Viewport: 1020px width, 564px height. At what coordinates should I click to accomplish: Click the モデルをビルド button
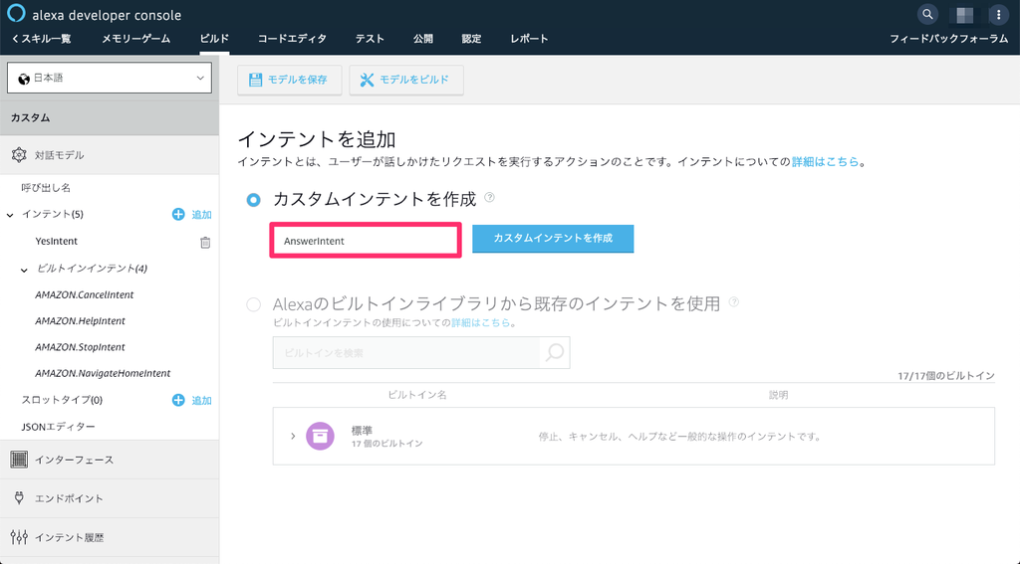(x=406, y=80)
